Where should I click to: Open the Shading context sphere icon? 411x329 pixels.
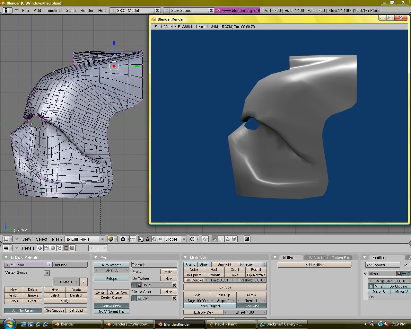(53, 248)
